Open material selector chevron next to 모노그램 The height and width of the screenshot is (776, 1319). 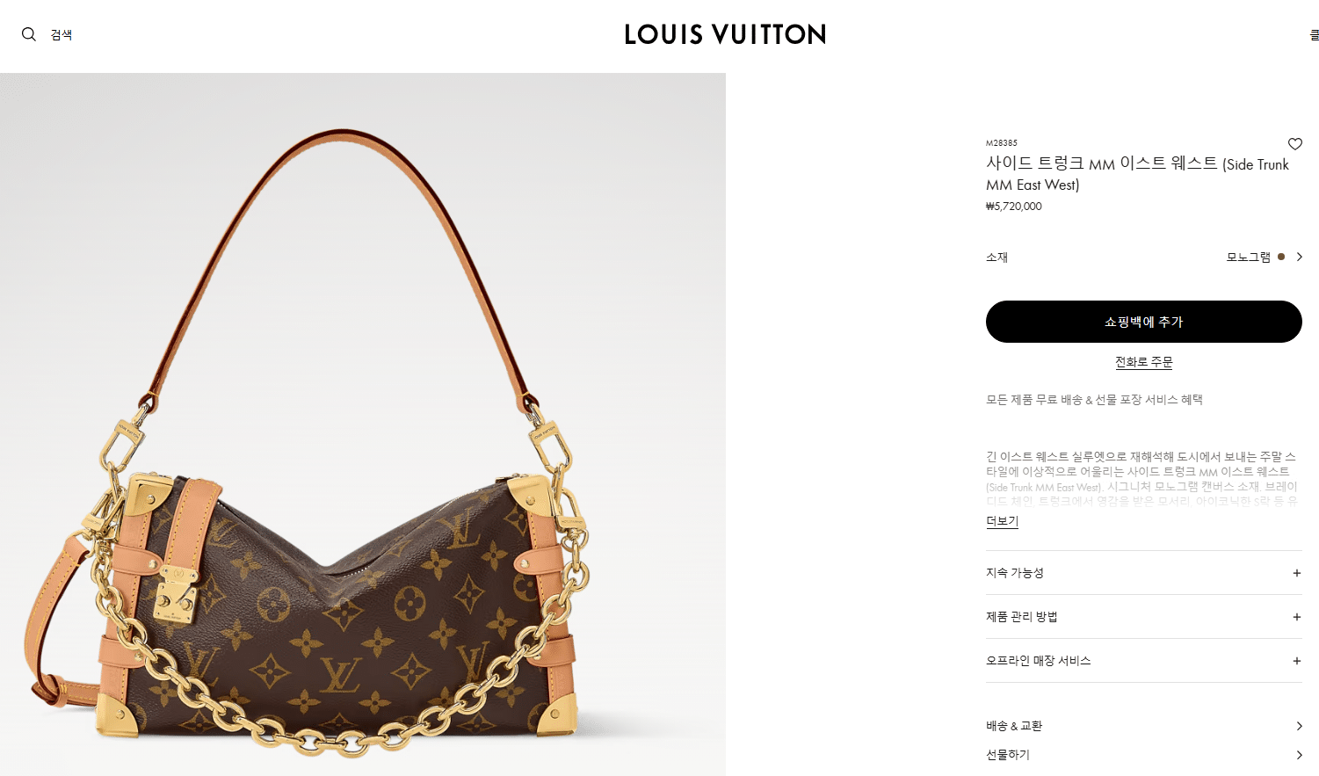click(1299, 257)
